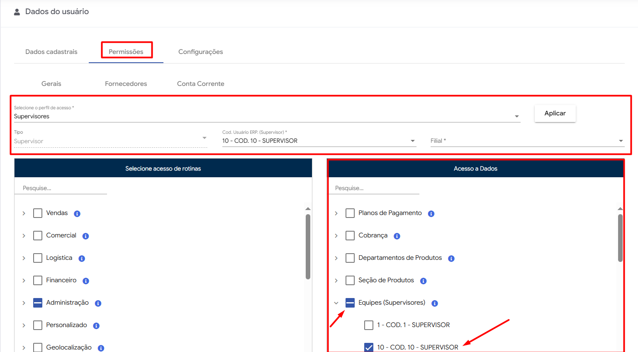Check the Comercial checkbox
The image size is (638, 352).
[38, 236]
